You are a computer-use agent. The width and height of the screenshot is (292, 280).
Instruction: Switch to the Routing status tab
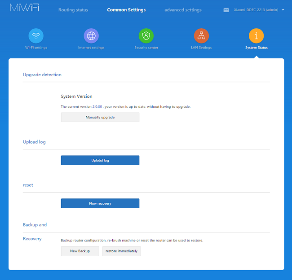coord(73,10)
